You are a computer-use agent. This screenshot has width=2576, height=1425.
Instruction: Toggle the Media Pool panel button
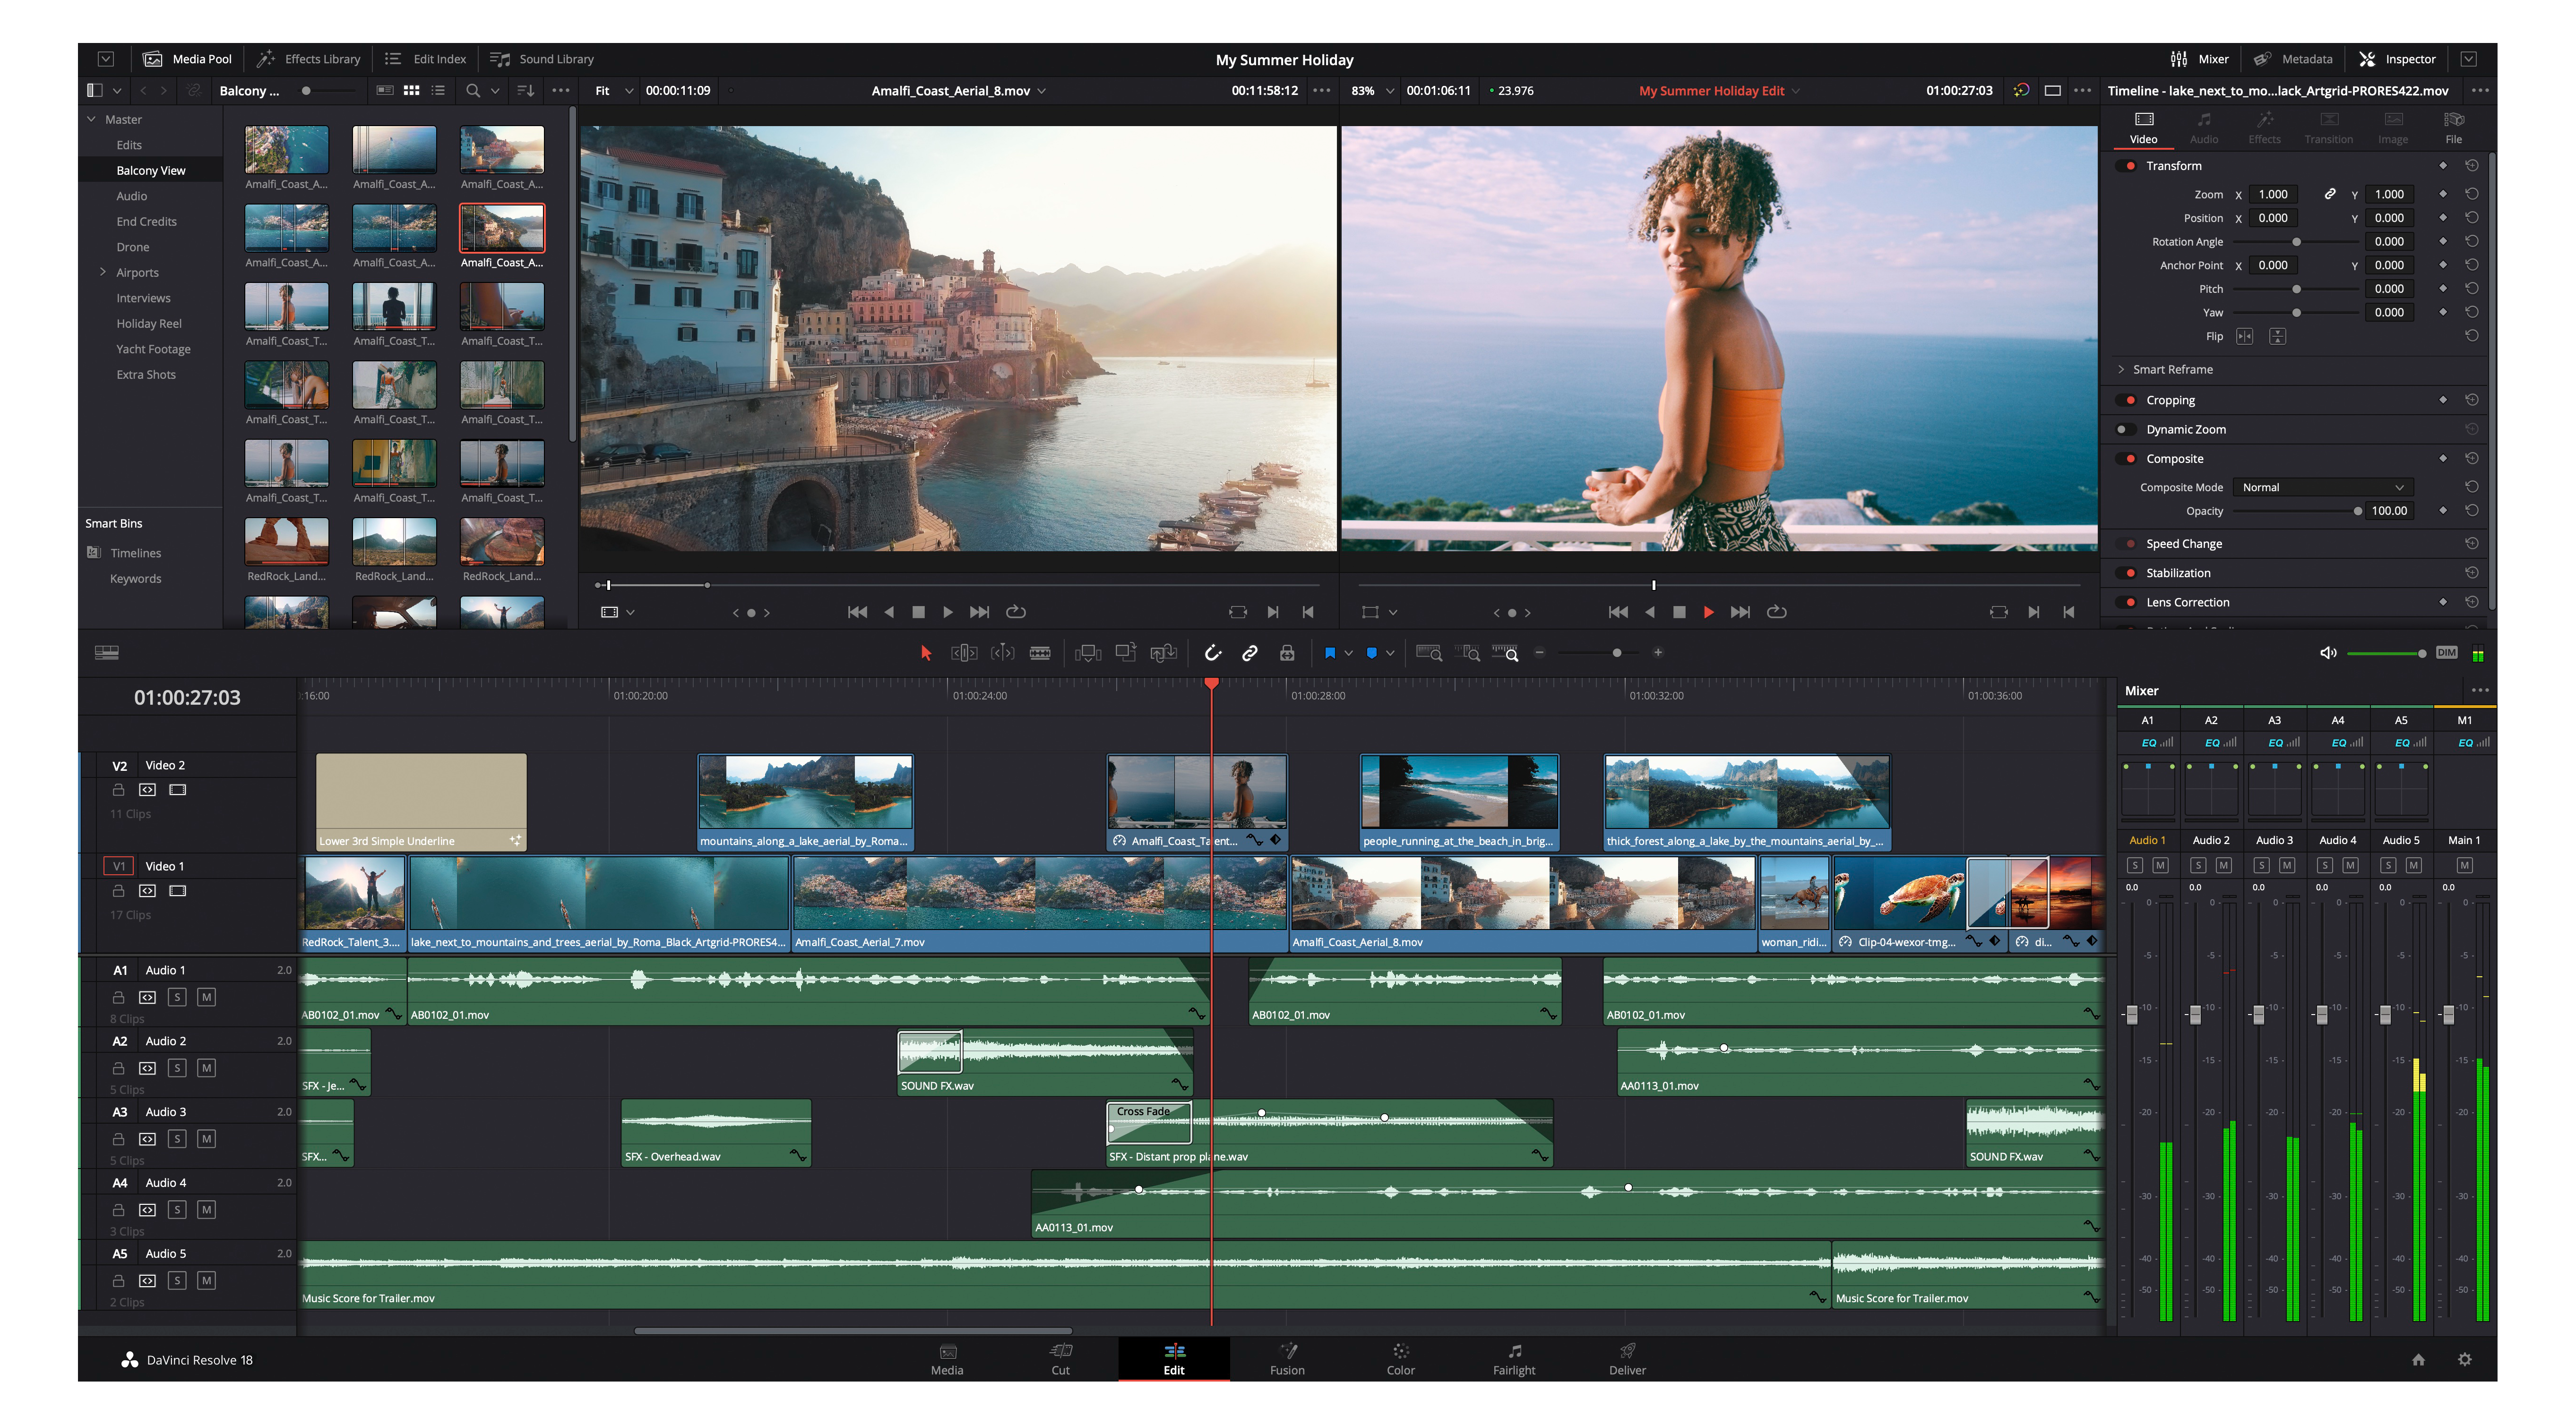pos(187,59)
